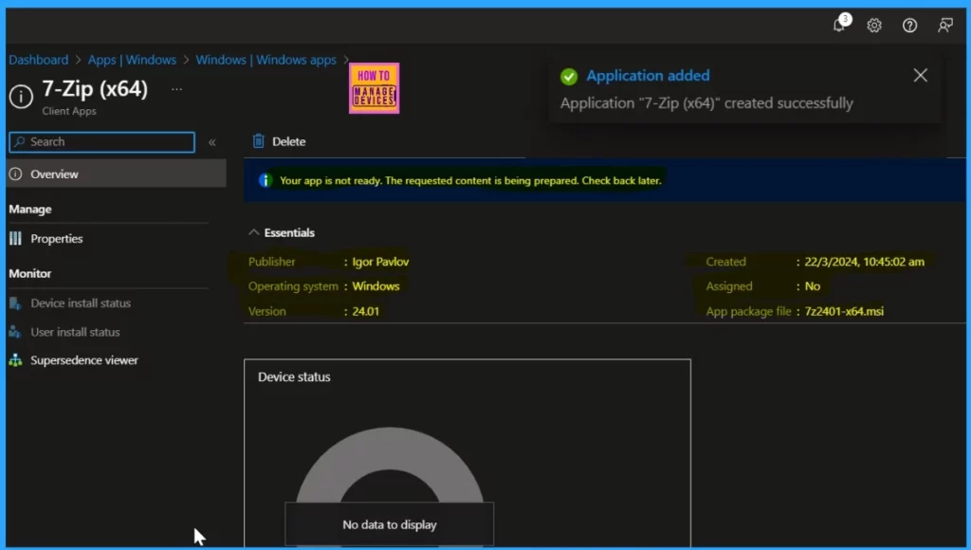The image size is (971, 550).
Task: Open the feedback icon in top bar
Action: 944,26
